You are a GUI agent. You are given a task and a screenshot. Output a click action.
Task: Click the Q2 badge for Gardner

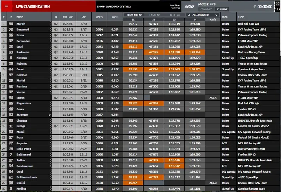point(56,75)
